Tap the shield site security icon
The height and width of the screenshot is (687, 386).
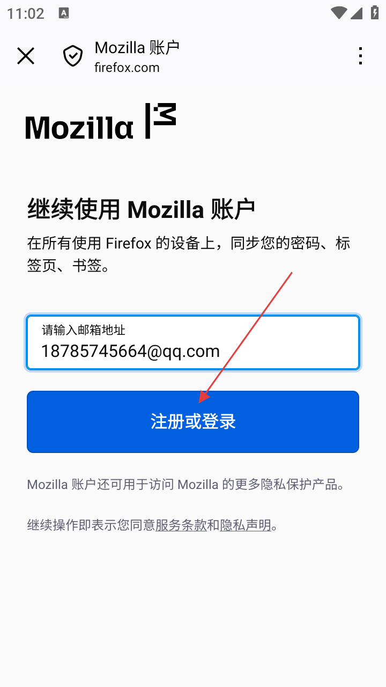pos(73,56)
